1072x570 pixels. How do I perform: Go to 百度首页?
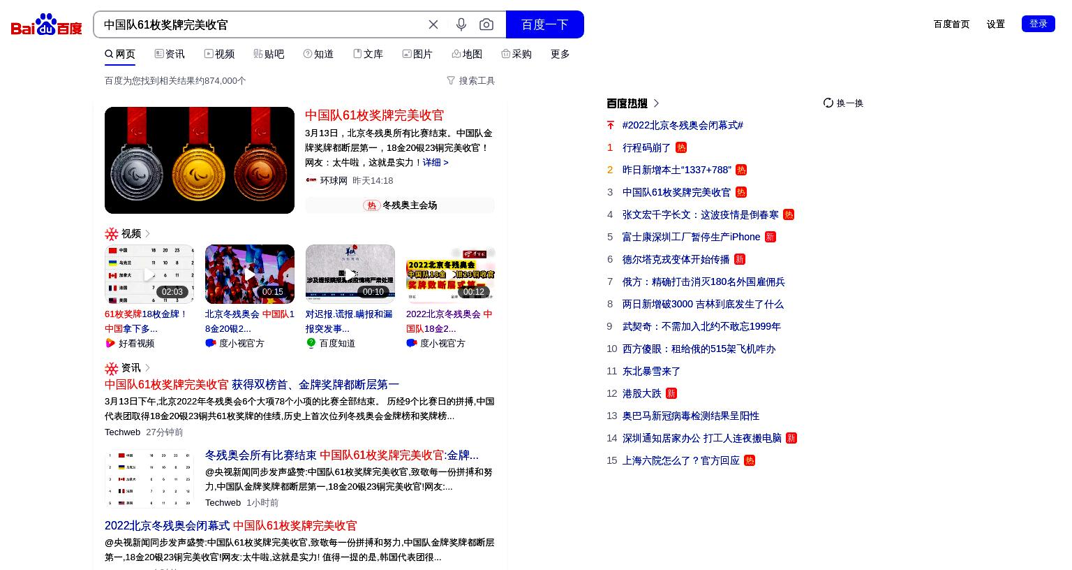click(951, 24)
